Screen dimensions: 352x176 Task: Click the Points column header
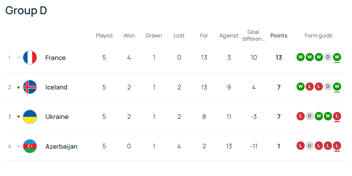[279, 36]
